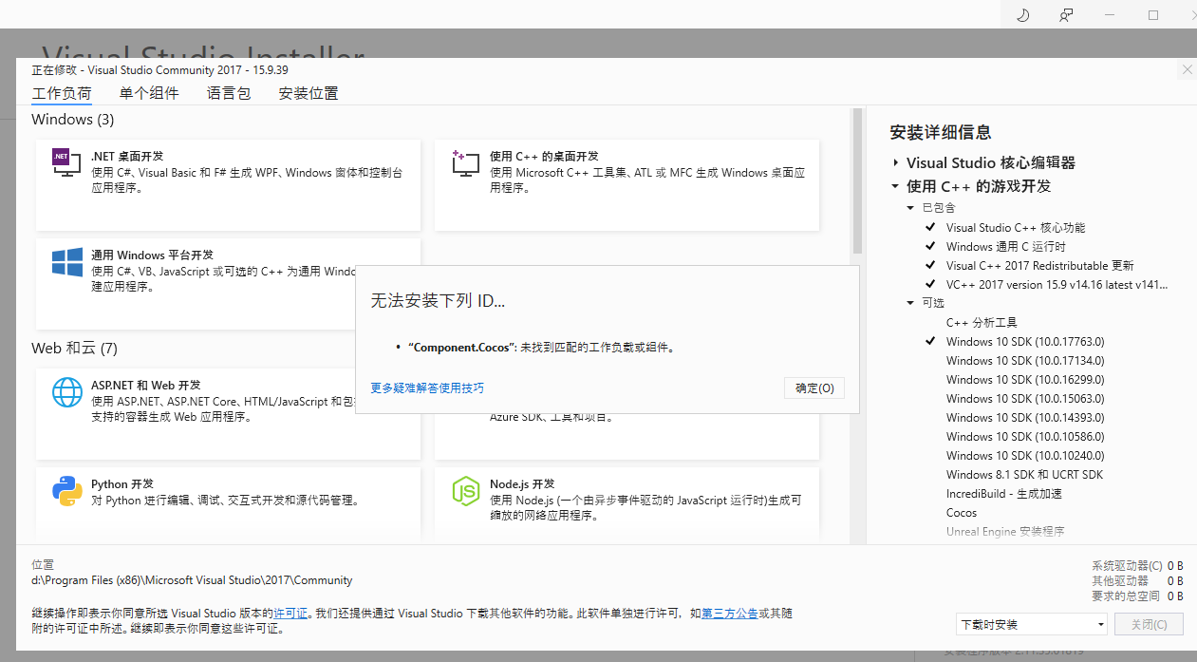Collapse the 已包含 section

coord(910,207)
